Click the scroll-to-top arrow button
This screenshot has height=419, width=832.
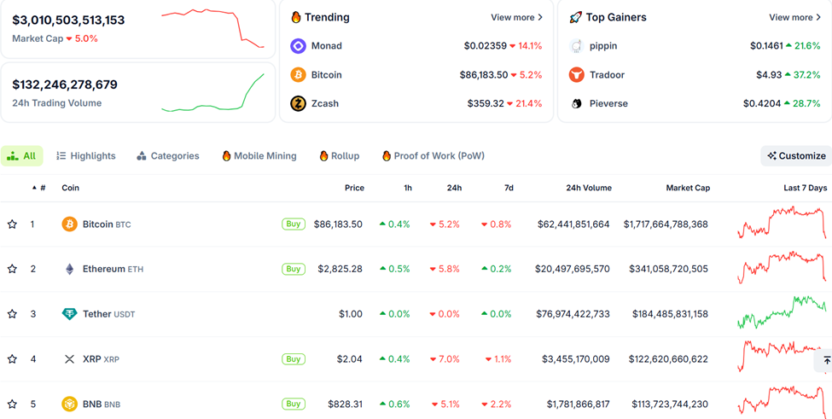(x=826, y=361)
